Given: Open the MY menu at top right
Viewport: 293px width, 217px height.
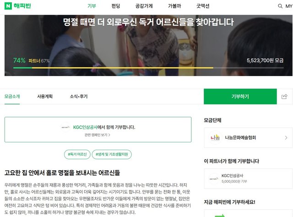Looking at the screenshot, I should [289, 6].
